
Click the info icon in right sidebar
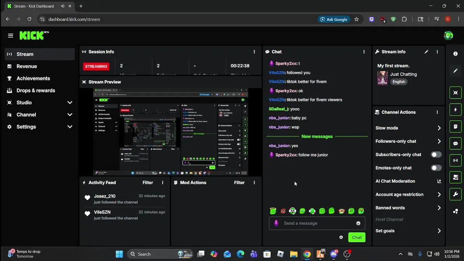(x=456, y=54)
